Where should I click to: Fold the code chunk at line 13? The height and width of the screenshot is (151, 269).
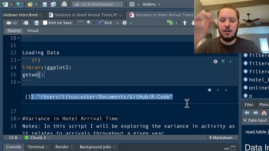19,60
